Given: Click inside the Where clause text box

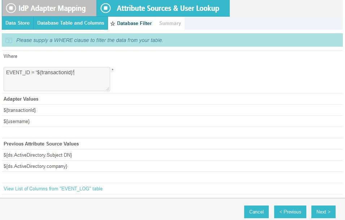Looking at the screenshot, I should click(x=57, y=79).
